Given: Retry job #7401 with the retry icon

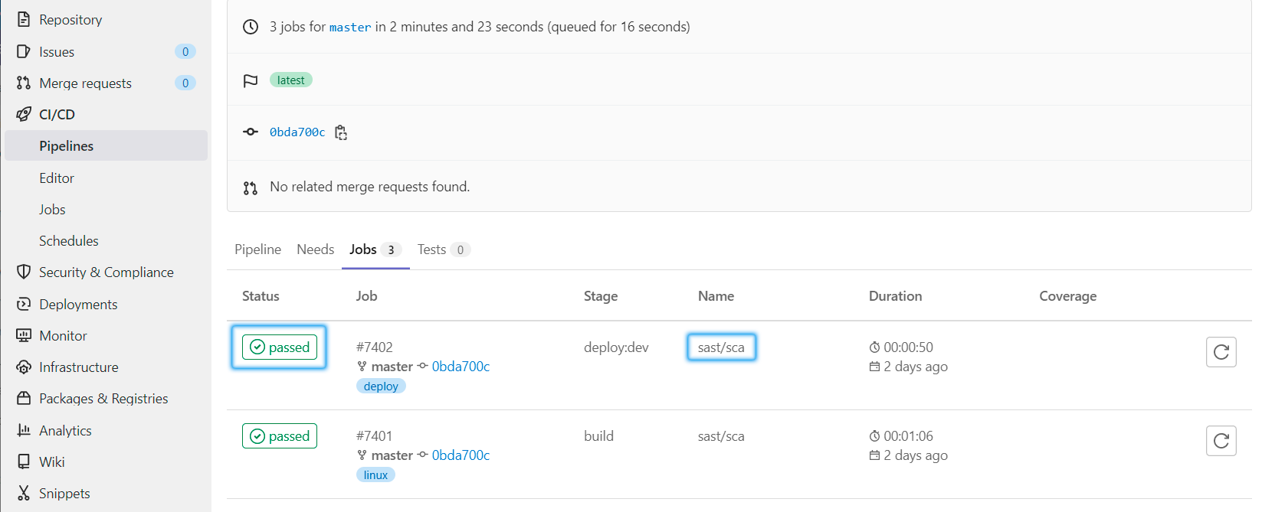Looking at the screenshot, I should 1221,441.
